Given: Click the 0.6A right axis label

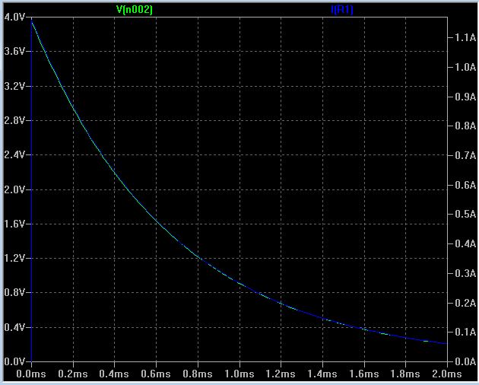Looking at the screenshot, I should (465, 185).
